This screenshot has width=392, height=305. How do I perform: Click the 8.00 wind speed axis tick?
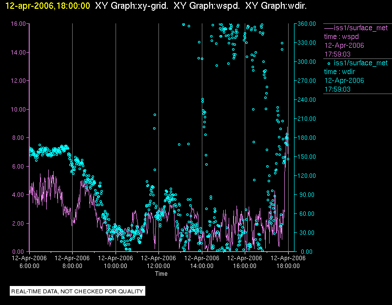20,138
